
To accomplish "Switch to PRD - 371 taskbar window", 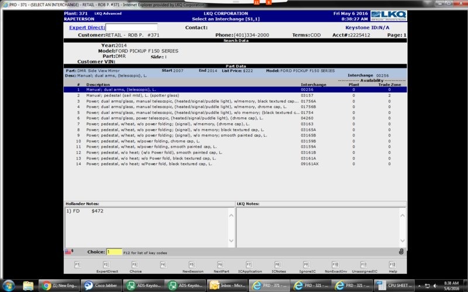I will tap(269, 286).
